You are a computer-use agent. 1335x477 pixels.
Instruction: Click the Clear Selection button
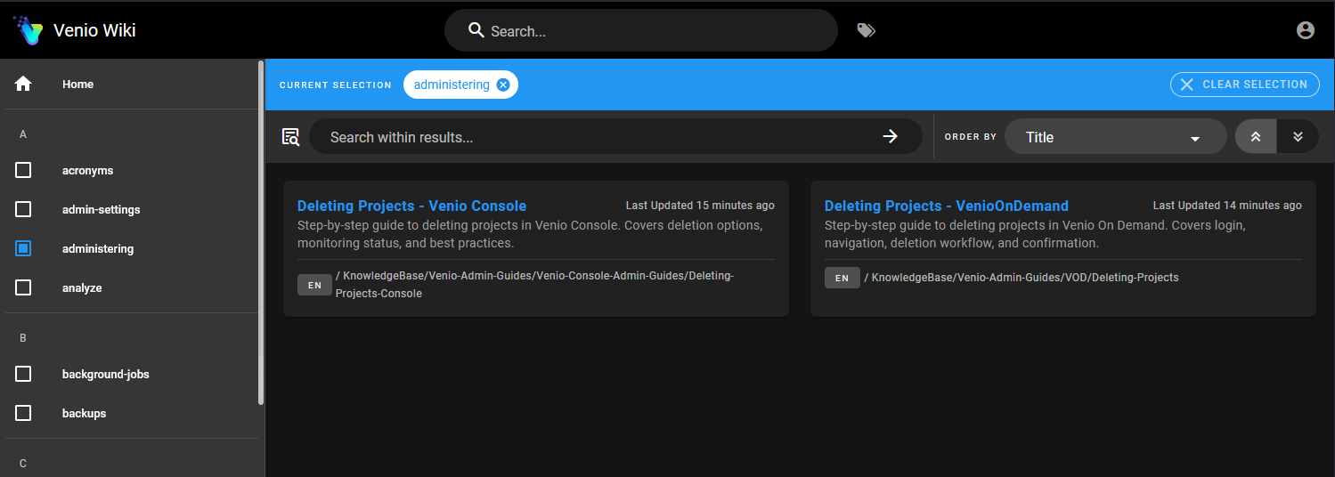click(x=1244, y=85)
